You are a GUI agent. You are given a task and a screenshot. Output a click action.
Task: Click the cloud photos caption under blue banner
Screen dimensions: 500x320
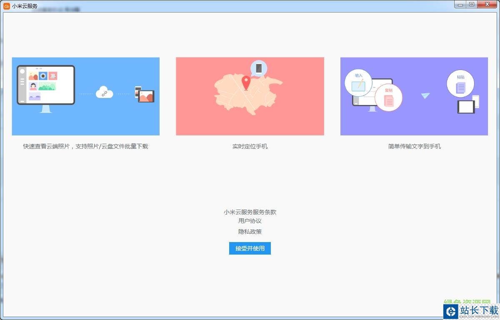click(x=85, y=146)
